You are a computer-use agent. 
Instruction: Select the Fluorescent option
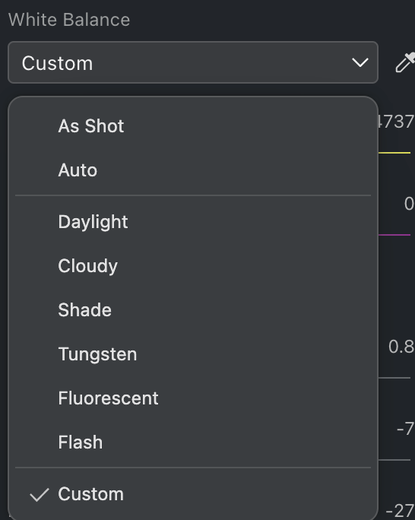193,398
